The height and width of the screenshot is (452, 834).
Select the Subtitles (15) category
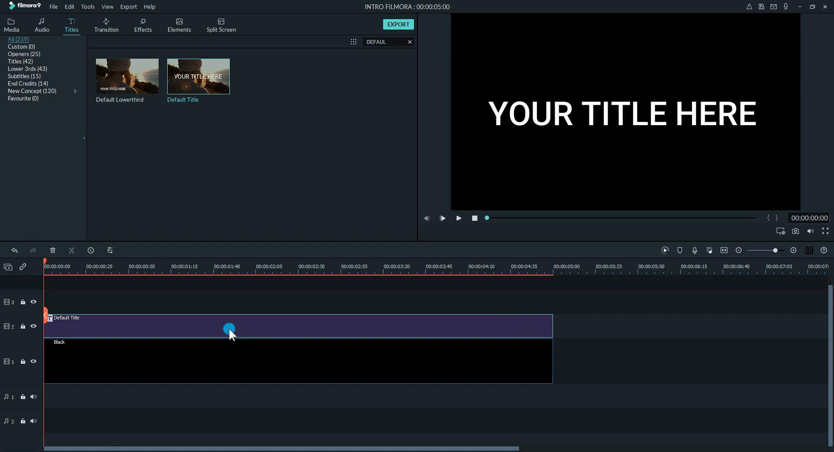coord(24,76)
